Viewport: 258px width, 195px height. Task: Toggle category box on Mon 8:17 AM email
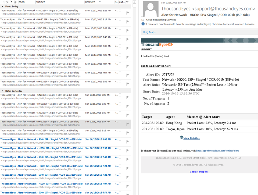(x=120, y=19)
